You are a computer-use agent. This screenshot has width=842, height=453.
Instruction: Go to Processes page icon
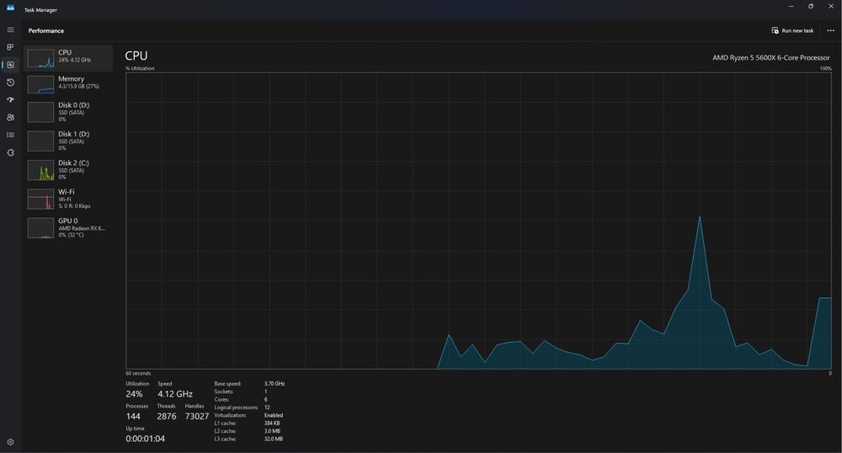(x=10, y=47)
